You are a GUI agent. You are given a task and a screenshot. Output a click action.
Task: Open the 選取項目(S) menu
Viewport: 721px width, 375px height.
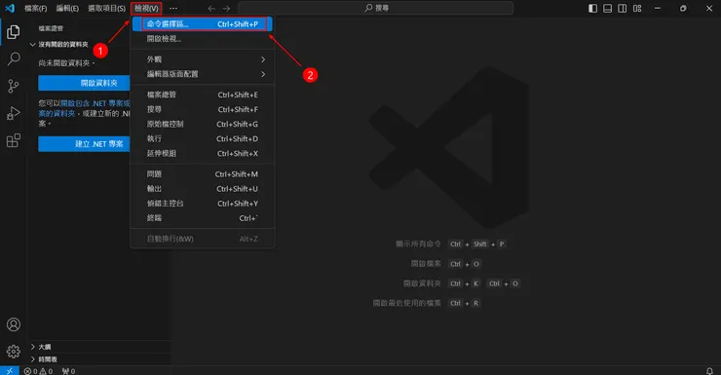click(x=106, y=8)
